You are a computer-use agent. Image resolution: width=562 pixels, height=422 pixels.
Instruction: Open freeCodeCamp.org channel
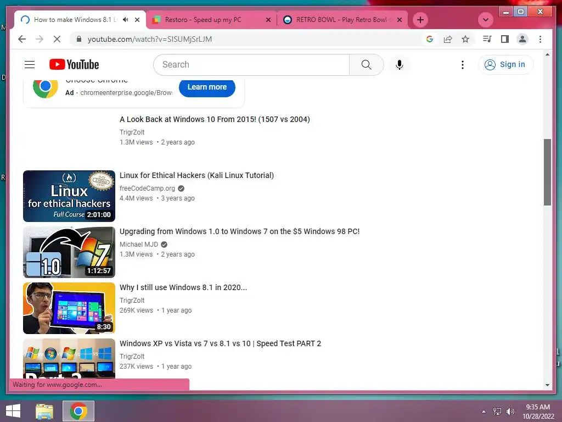tap(147, 188)
